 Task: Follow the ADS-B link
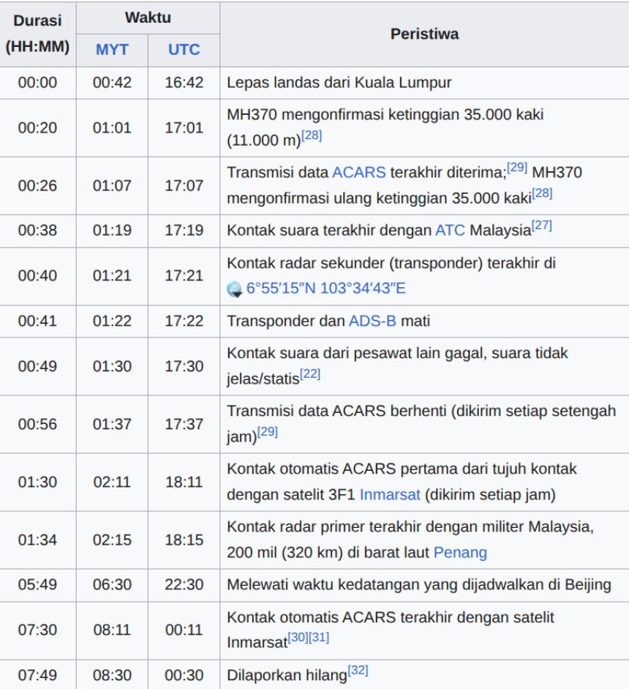(373, 321)
